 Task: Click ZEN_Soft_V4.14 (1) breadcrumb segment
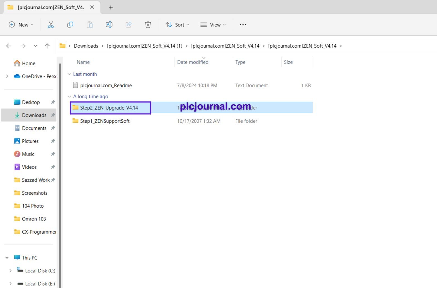pos(144,46)
